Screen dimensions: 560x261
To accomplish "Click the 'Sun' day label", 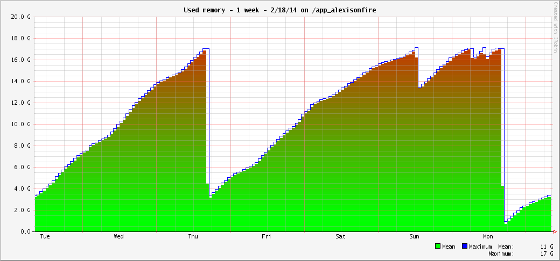I will [414, 236].
